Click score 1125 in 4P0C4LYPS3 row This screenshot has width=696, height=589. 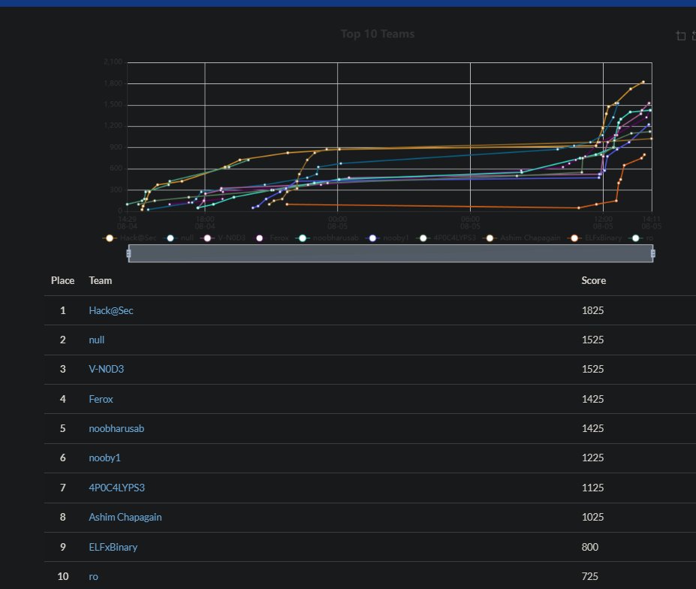pyautogui.click(x=592, y=488)
